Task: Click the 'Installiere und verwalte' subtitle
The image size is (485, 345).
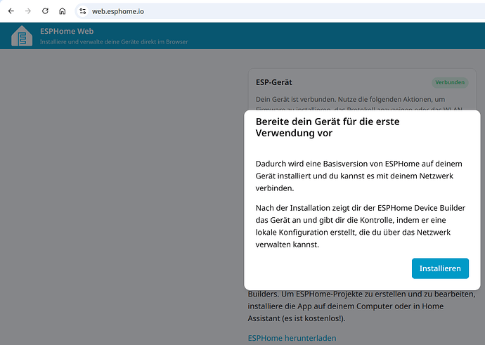Action: pyautogui.click(x=114, y=41)
